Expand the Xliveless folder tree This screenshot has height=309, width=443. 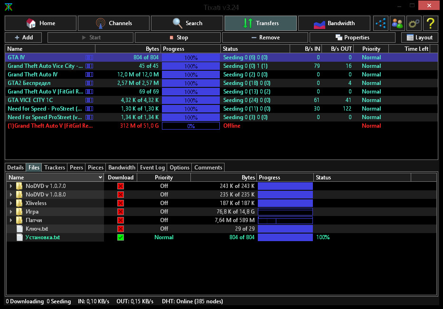[x=11, y=203]
